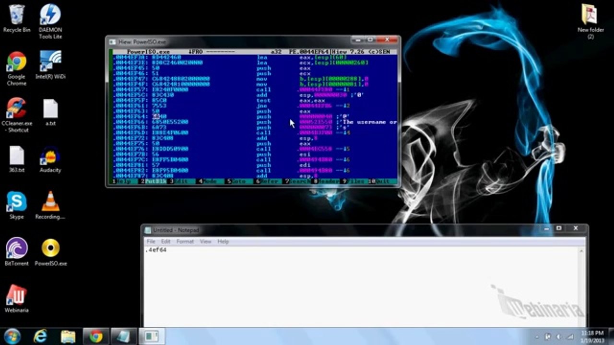This screenshot has height=345, width=614.
Task: Switch to Notepad taskbar button
Action: [124, 336]
